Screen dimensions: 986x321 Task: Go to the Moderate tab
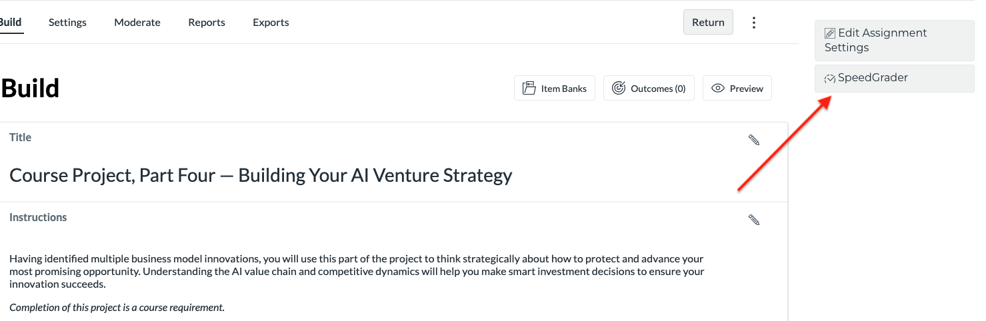click(137, 23)
